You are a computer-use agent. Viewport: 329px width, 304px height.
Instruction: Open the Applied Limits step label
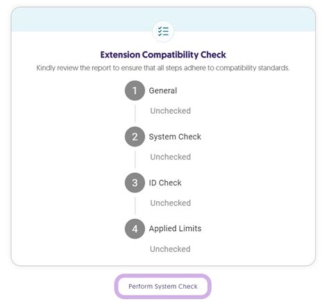[175, 228]
